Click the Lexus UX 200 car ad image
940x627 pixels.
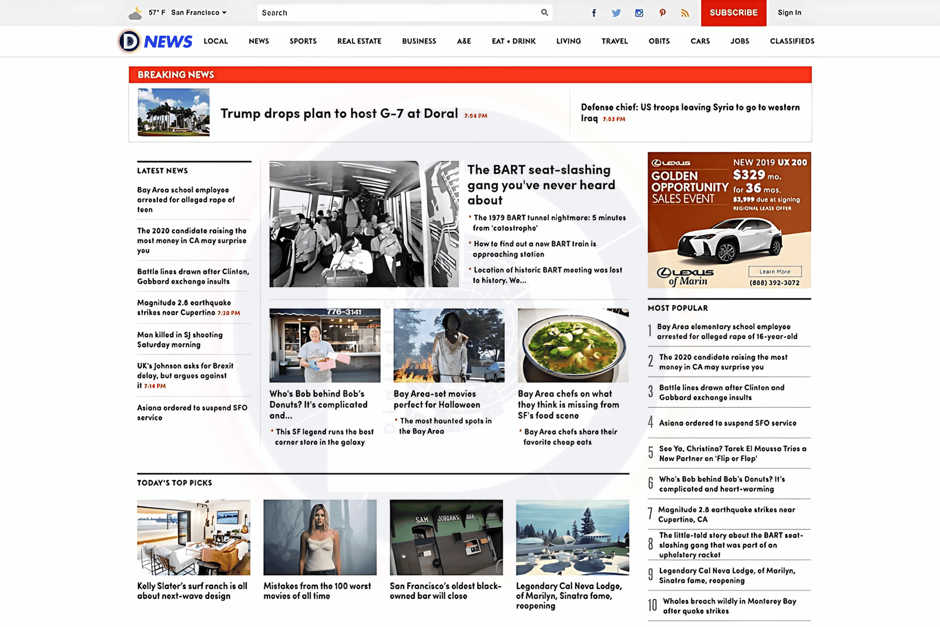click(x=729, y=220)
